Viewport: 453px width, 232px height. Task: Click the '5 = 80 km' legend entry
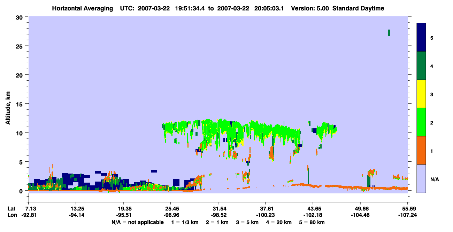pyautogui.click(x=312, y=222)
